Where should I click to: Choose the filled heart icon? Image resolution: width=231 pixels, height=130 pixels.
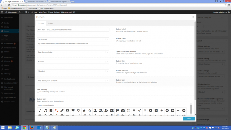pyautogui.click(x=73, y=110)
